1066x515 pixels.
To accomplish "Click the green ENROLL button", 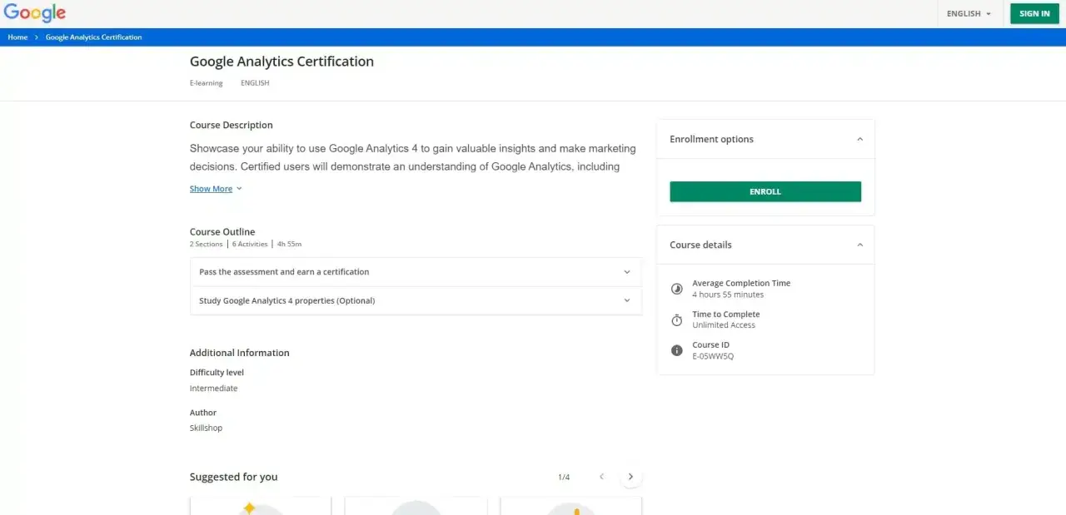I will 765,191.
